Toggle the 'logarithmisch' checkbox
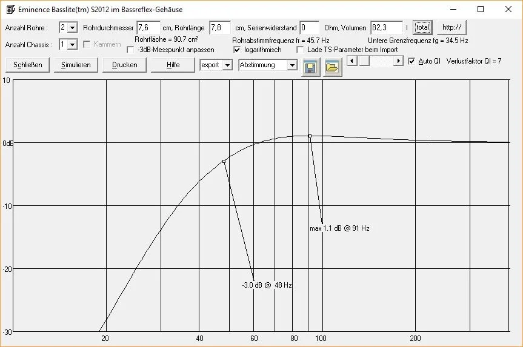 click(237, 50)
